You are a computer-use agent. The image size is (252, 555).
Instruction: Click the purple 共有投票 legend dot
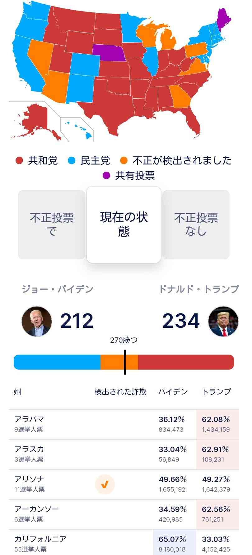[106, 176]
